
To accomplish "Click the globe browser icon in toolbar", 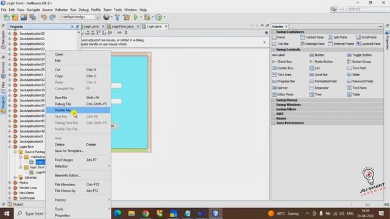I will coord(106,17).
